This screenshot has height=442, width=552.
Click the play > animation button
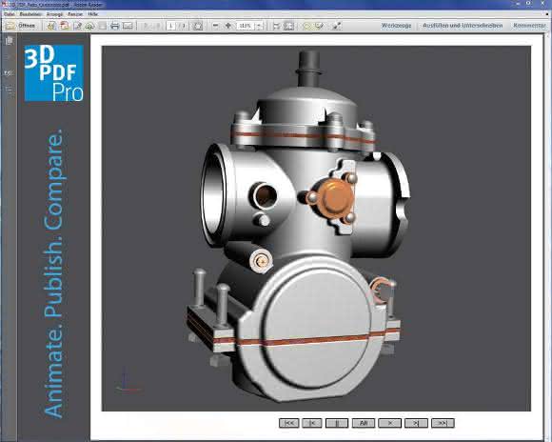point(389,423)
